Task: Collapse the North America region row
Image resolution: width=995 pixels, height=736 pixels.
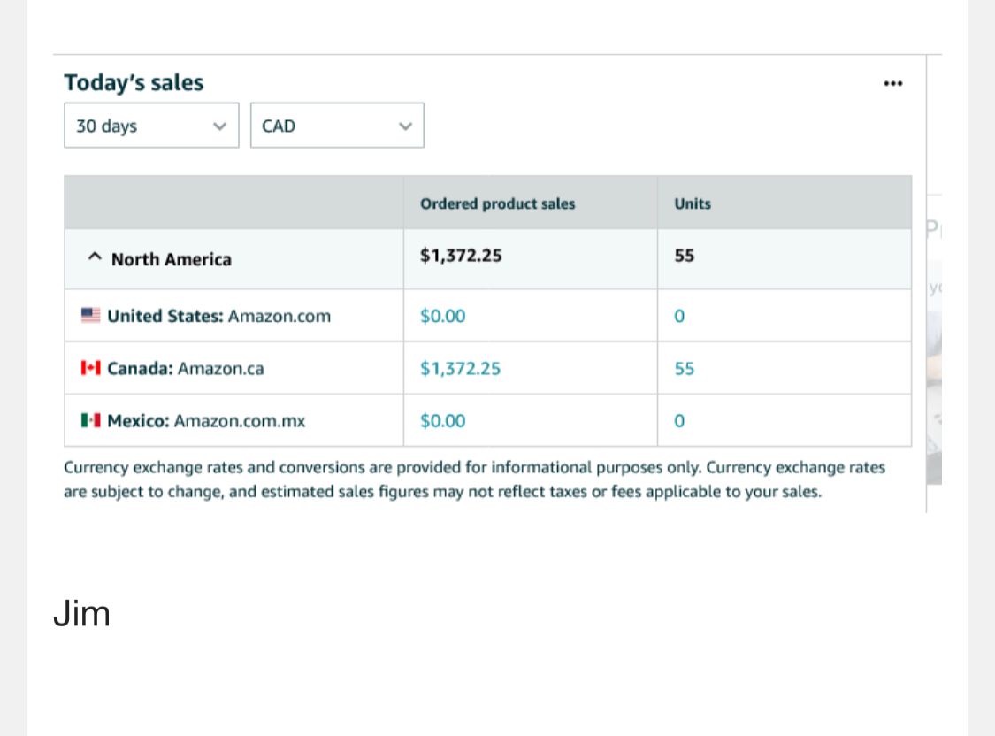Action: click(x=96, y=258)
